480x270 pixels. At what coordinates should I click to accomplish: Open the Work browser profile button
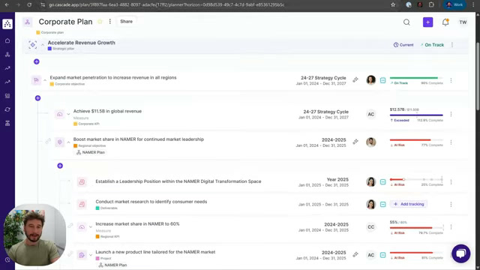pos(454,5)
